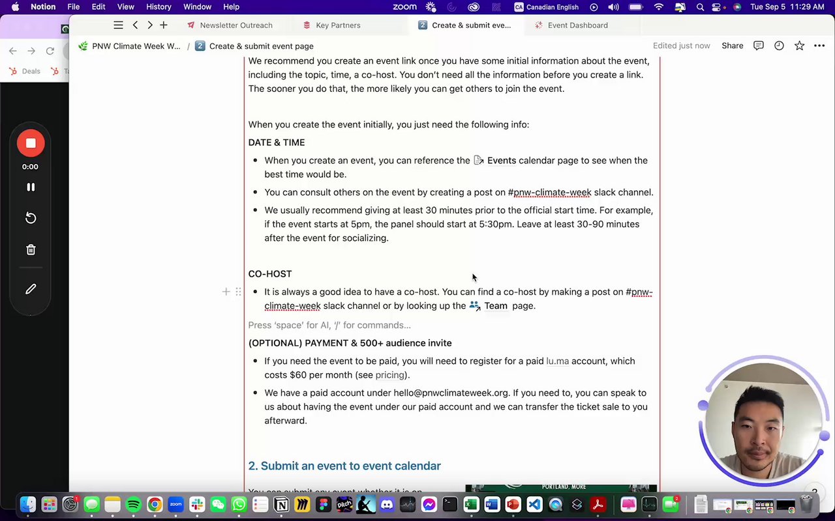Image resolution: width=835 pixels, height=521 pixels.
Task: Pause the screen recording
Action: tap(31, 187)
